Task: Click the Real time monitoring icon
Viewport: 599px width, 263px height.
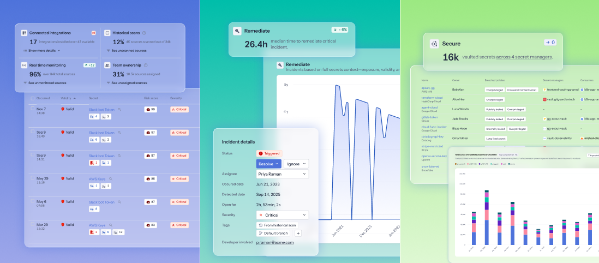Action: (x=24, y=65)
